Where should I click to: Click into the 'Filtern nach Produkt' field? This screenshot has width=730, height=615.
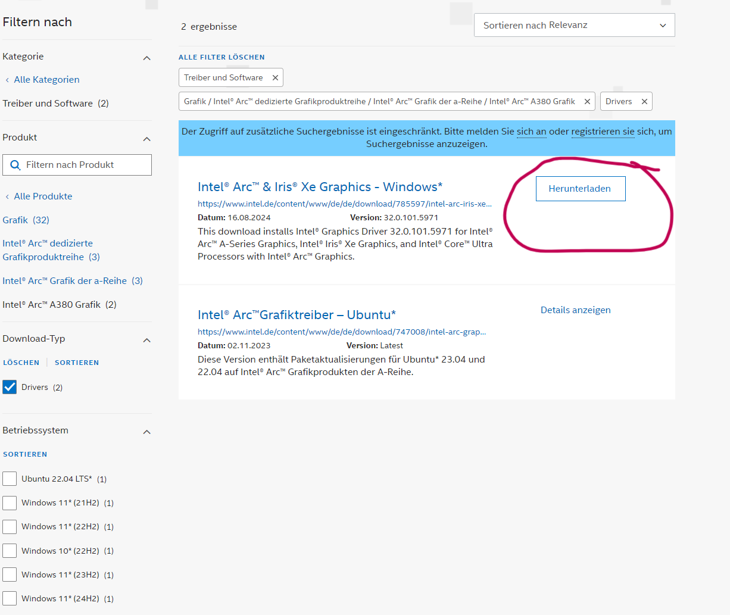(77, 165)
